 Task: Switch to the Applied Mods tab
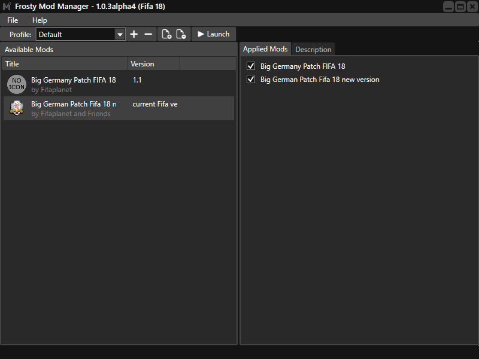(x=265, y=49)
